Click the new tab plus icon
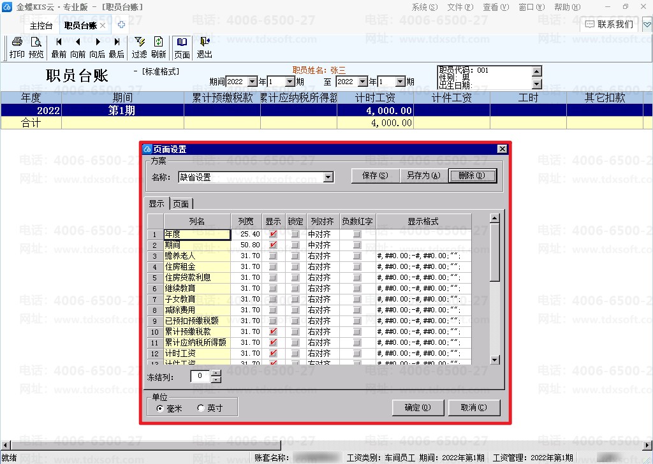The width and height of the screenshot is (653, 464). [x=121, y=25]
